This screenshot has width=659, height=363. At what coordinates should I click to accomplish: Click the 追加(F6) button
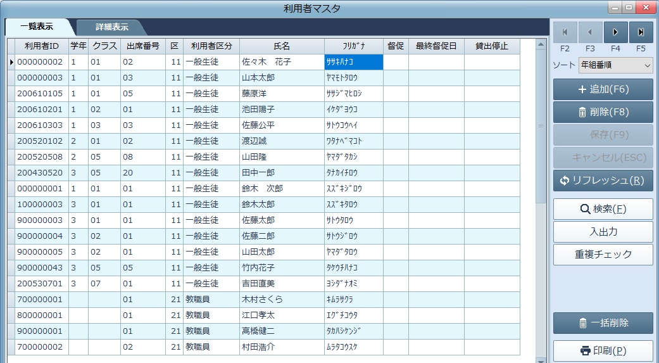pyautogui.click(x=603, y=89)
